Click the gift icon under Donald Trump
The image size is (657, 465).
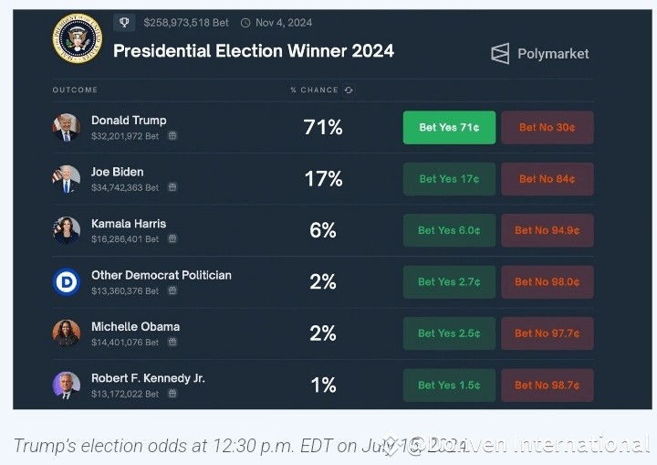pos(172,136)
